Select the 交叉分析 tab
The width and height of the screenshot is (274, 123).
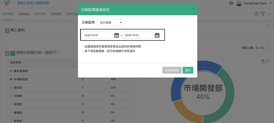(40, 14)
